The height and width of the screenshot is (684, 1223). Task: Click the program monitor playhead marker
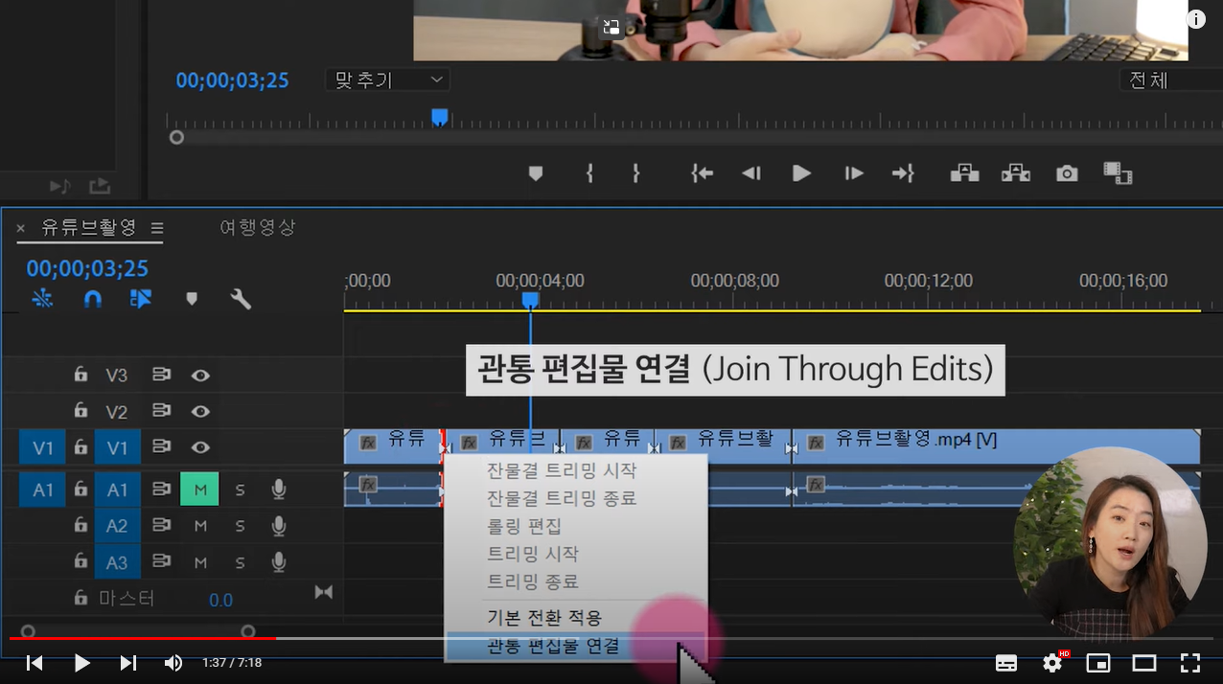point(440,118)
